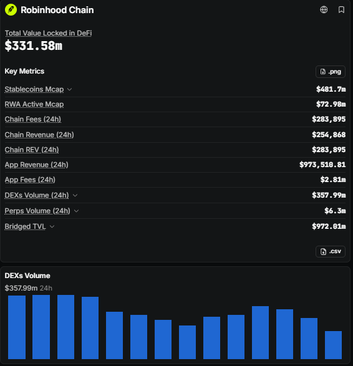Expand the Perps Volume (24h) chevron
353x366 pixels.
76,211
